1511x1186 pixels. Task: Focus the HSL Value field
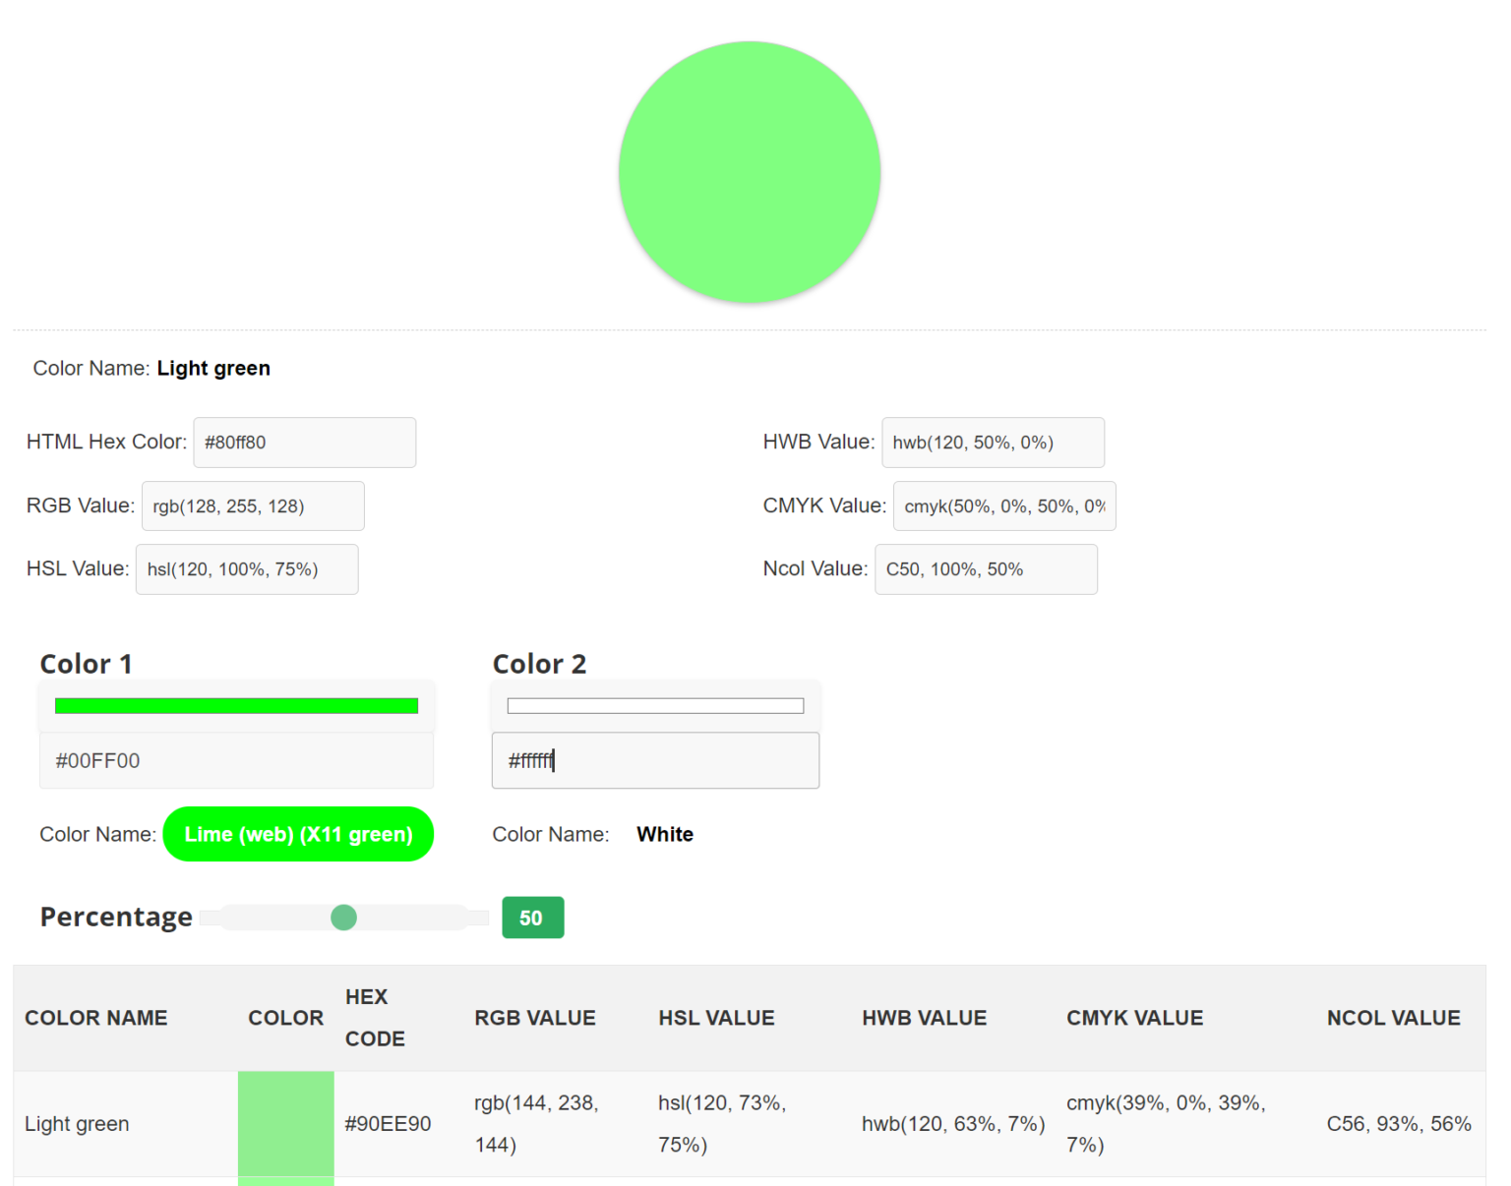tap(247, 569)
